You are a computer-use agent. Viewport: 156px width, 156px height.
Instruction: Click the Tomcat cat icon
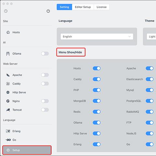pyautogui.click(x=8, y=110)
